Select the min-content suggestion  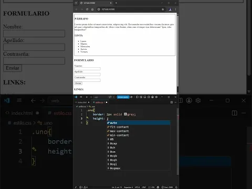click(139, 135)
